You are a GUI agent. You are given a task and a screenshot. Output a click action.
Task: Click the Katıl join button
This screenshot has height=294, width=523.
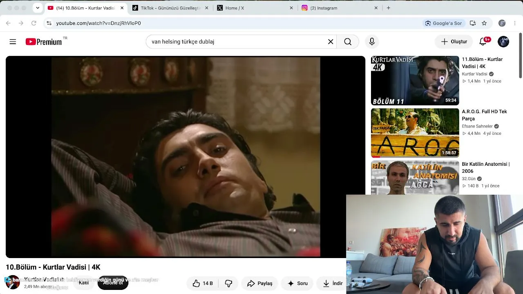point(84,283)
